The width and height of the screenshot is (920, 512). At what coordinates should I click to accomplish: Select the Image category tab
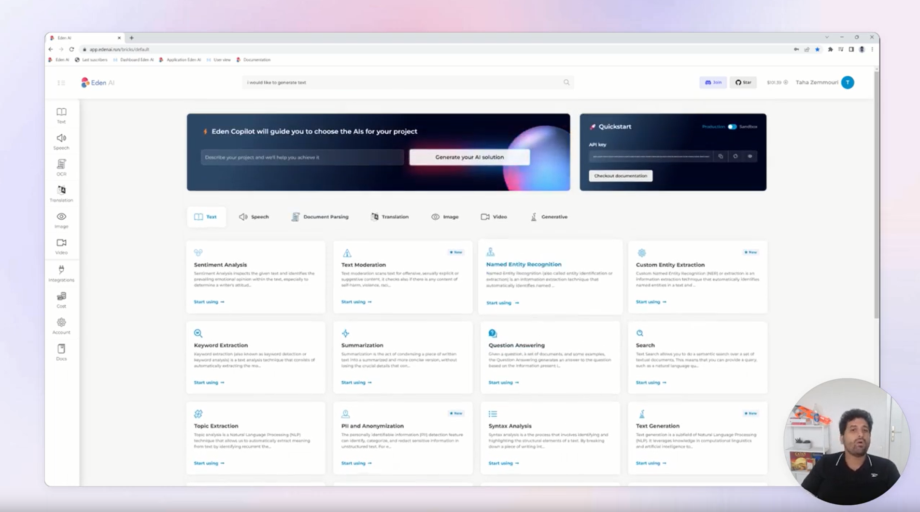[445, 217]
